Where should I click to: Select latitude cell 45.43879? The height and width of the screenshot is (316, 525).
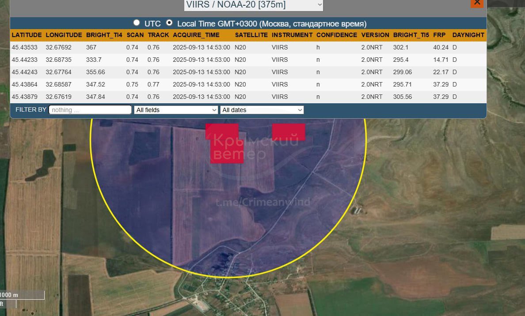pyautogui.click(x=24, y=97)
